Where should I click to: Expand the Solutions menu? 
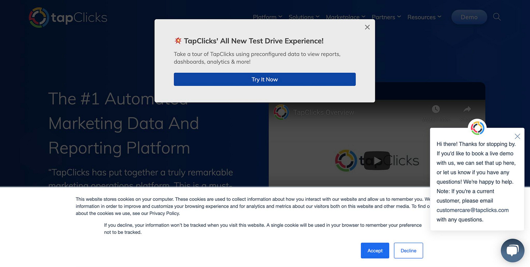[x=304, y=17]
